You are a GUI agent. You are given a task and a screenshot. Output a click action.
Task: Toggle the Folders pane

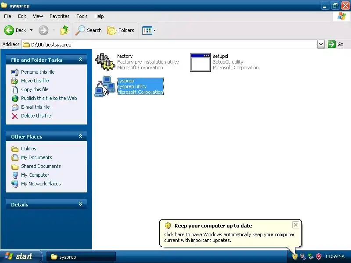pos(121,30)
